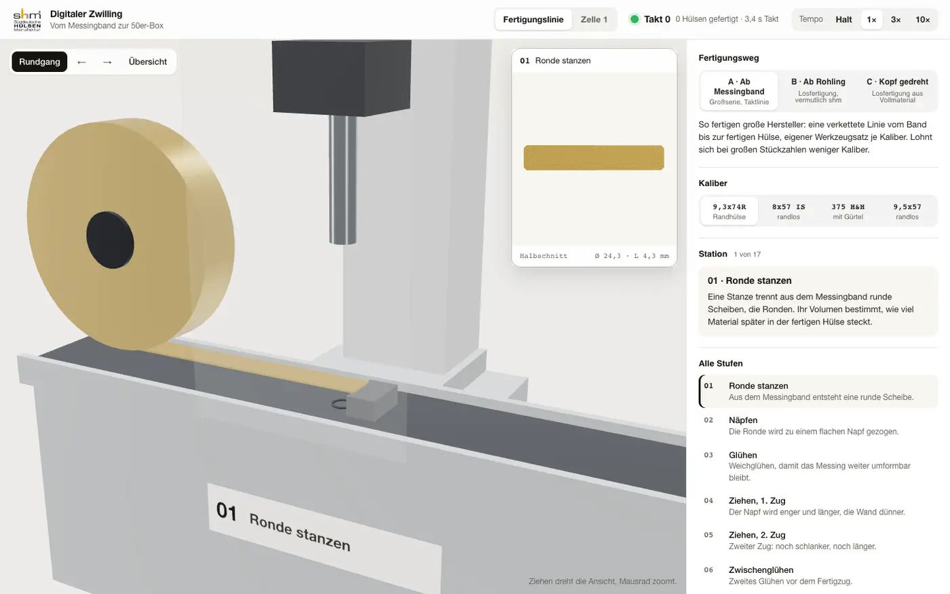Click the 'Digitaler Zwilling' title
This screenshot has width=950, height=594.
[x=86, y=14]
